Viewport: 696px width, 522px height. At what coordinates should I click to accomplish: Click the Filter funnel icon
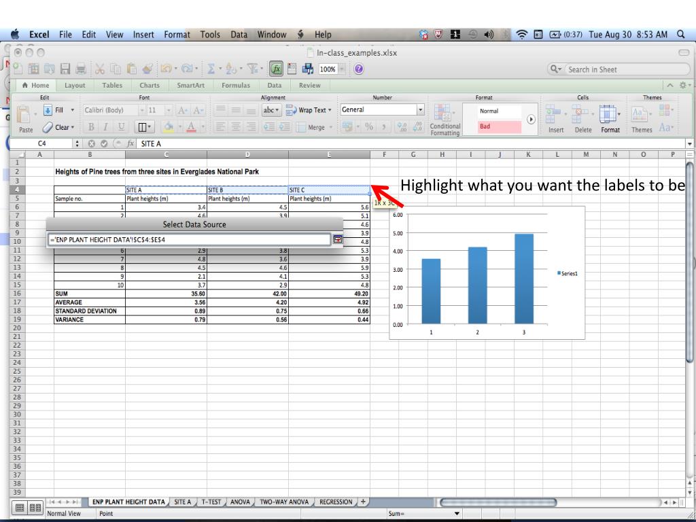[252, 69]
